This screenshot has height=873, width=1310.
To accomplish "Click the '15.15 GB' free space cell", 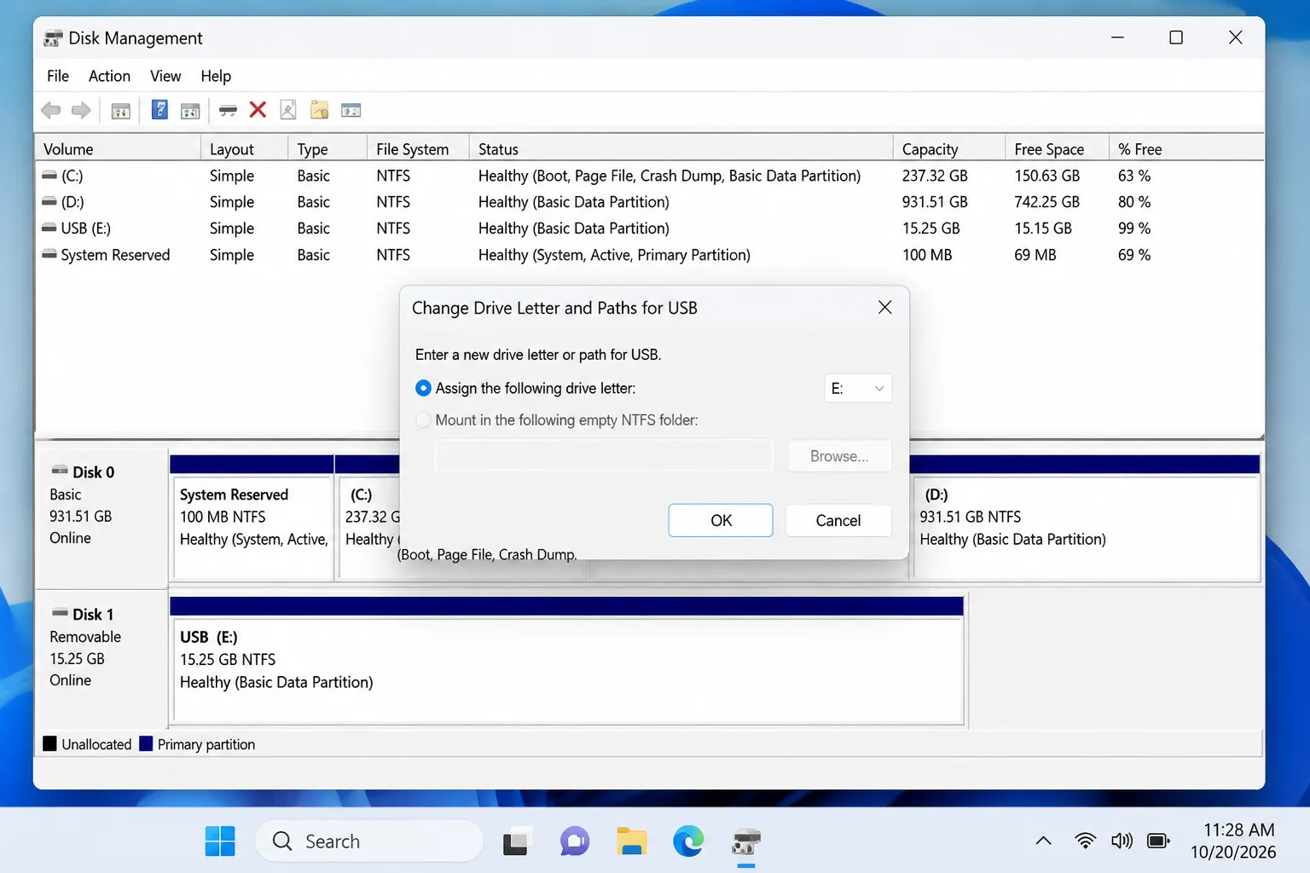I will coord(1043,228).
